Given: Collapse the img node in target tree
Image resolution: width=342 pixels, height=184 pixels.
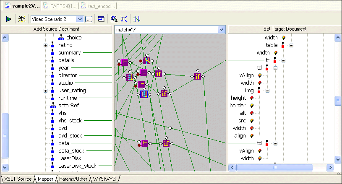Looking at the screenshot, I should pyautogui.click(x=267, y=91).
